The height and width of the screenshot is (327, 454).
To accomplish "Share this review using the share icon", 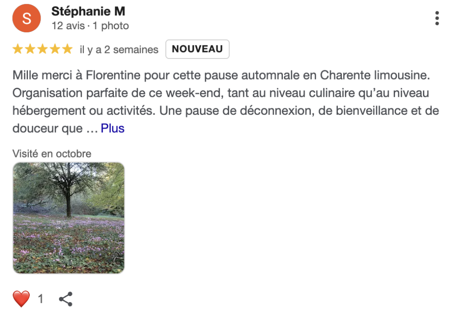I will (65, 299).
